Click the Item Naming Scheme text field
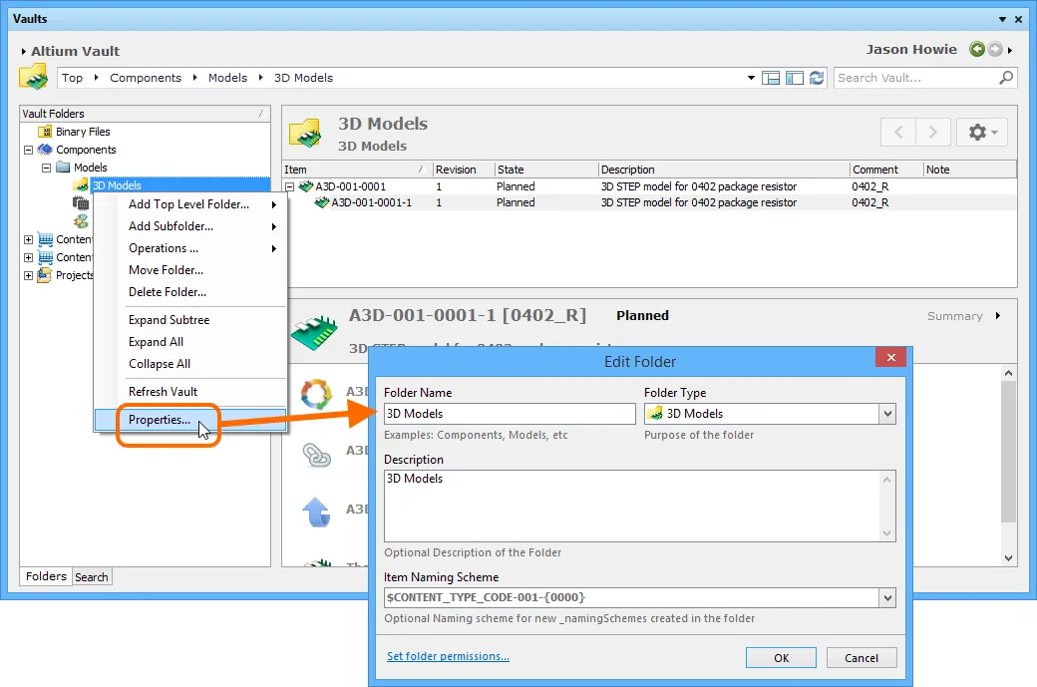The height and width of the screenshot is (687, 1037). coord(631,597)
